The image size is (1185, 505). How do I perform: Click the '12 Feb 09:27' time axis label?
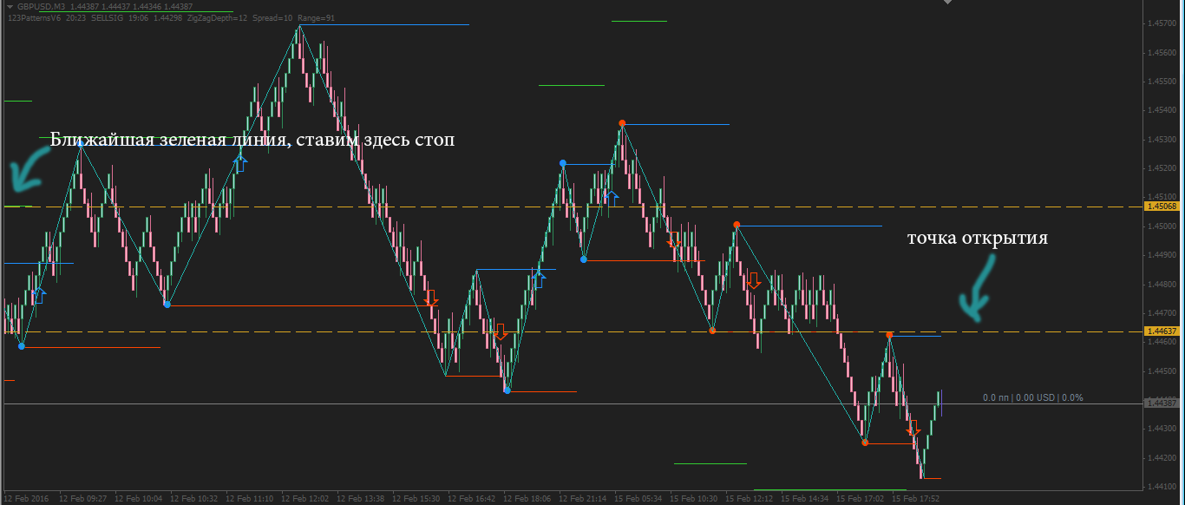coord(82,499)
